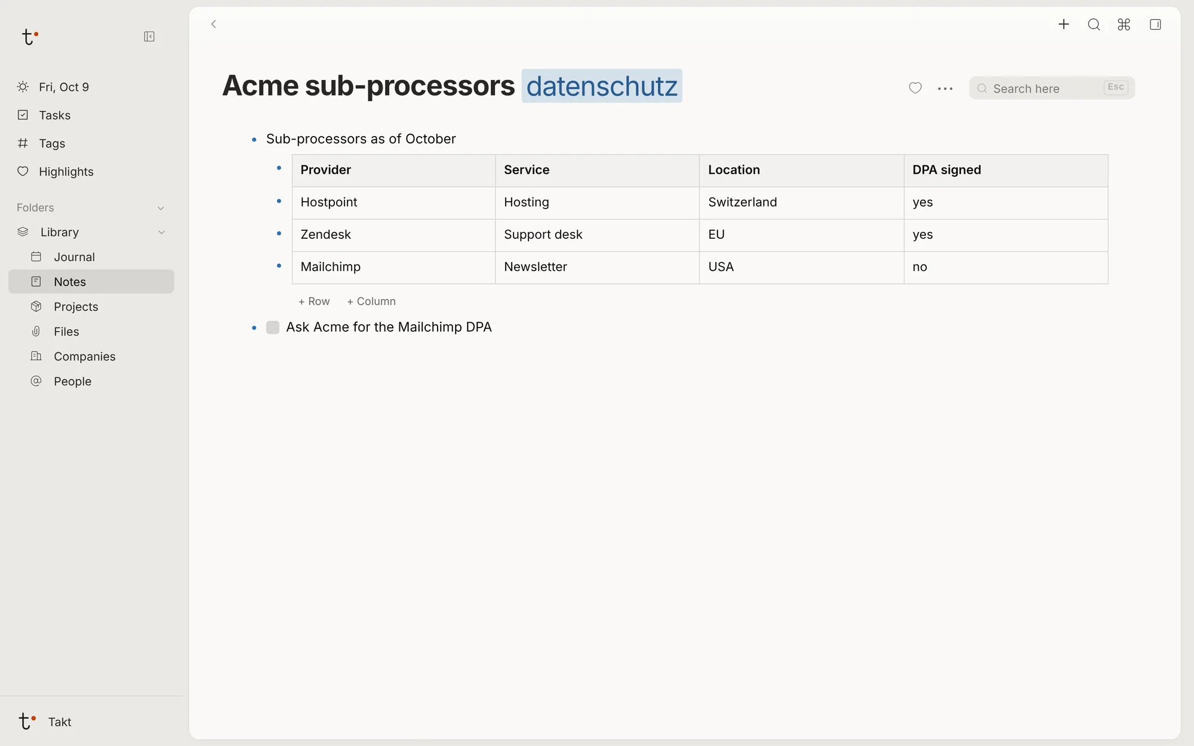Click the Switzerland location cell
Screen dimensions: 1194x746
(x=802, y=203)
